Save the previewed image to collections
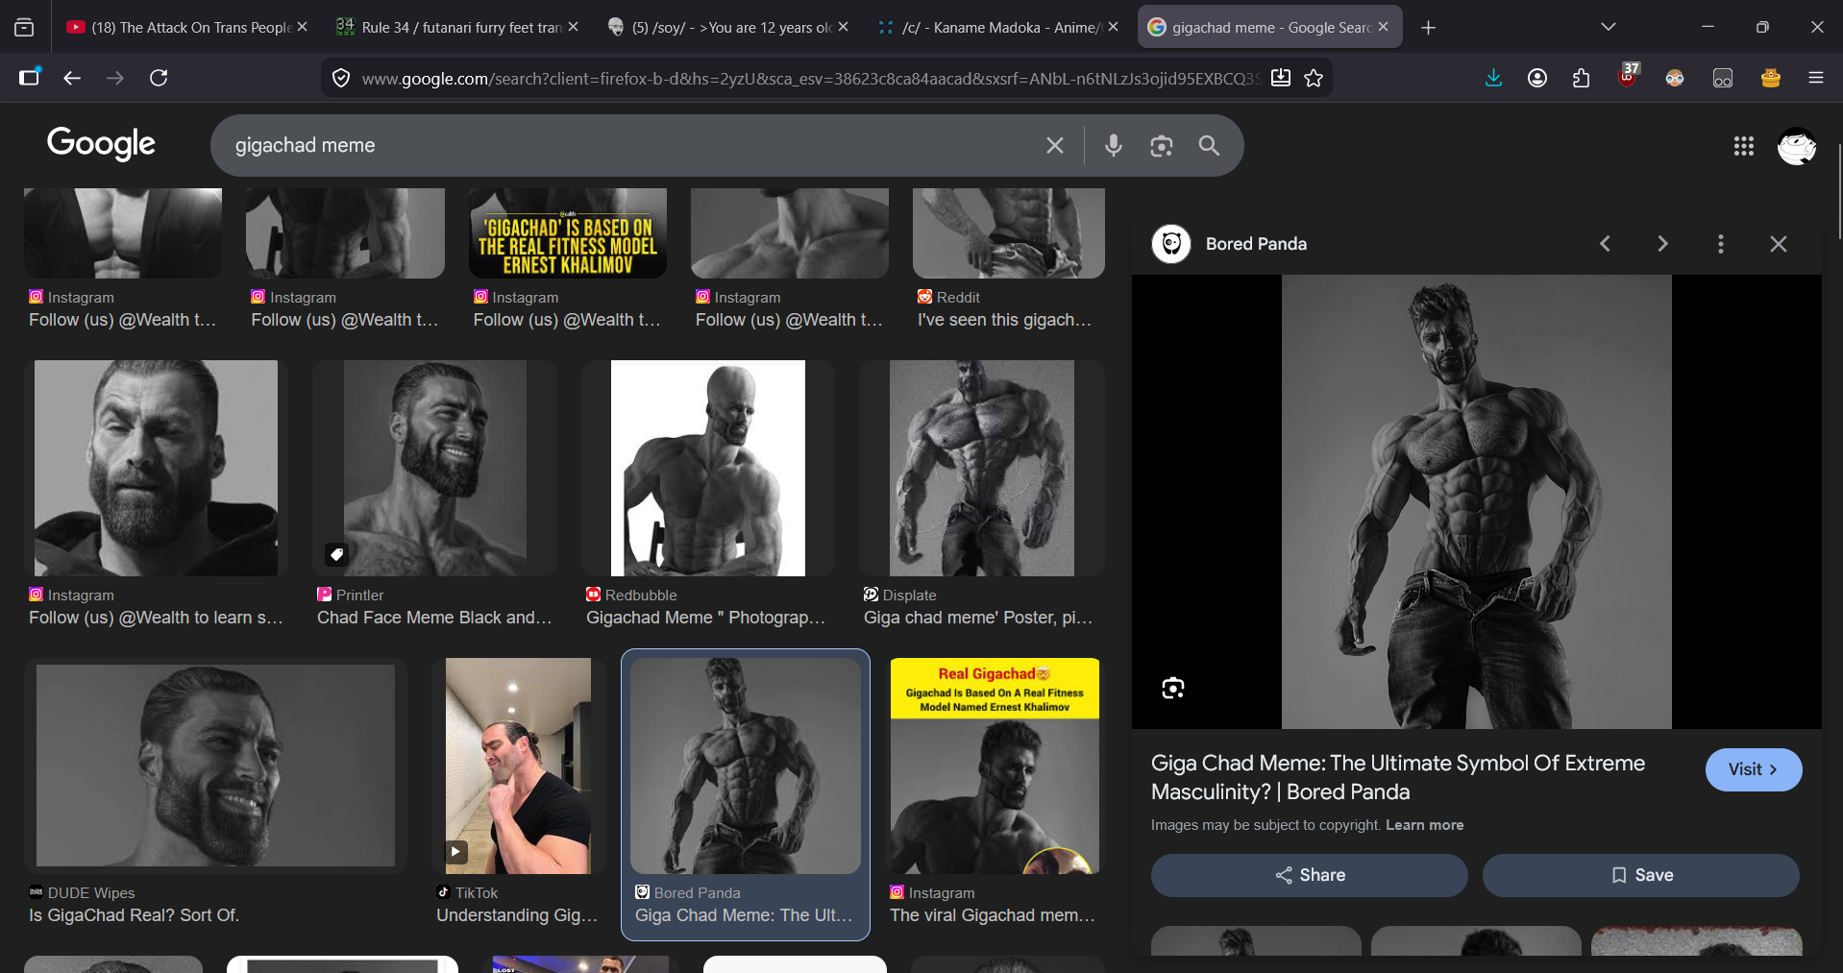1843x973 pixels. coord(1641,875)
